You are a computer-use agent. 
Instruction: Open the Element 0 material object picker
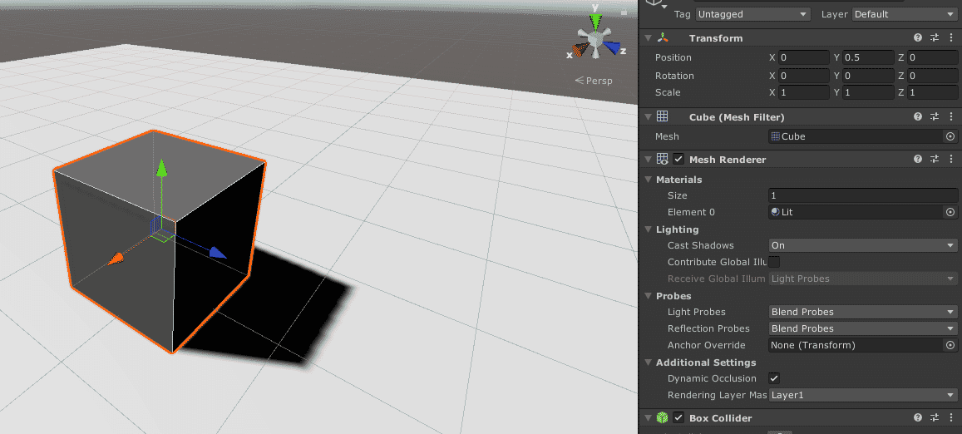950,212
